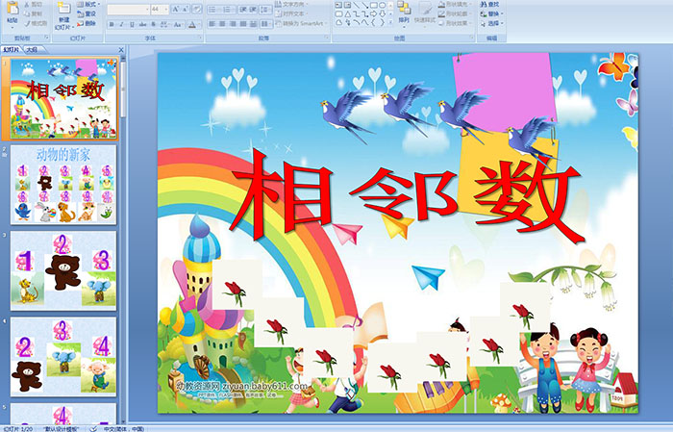
Task: Select the slide 2 thumbnail 动物的新家
Action: (x=63, y=183)
